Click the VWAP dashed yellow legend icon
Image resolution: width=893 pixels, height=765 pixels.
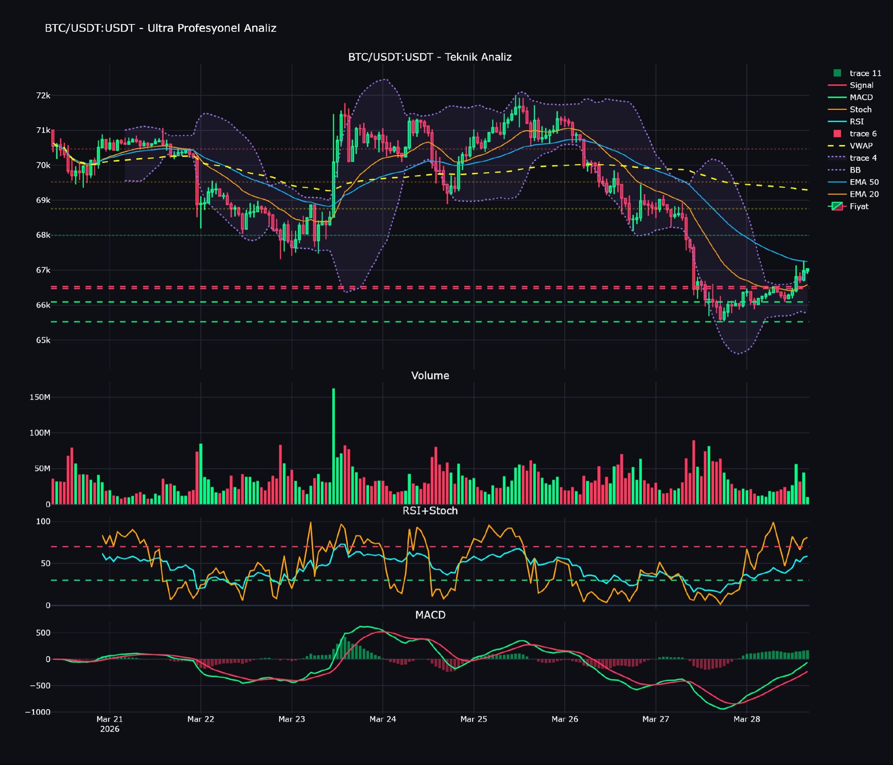(837, 146)
